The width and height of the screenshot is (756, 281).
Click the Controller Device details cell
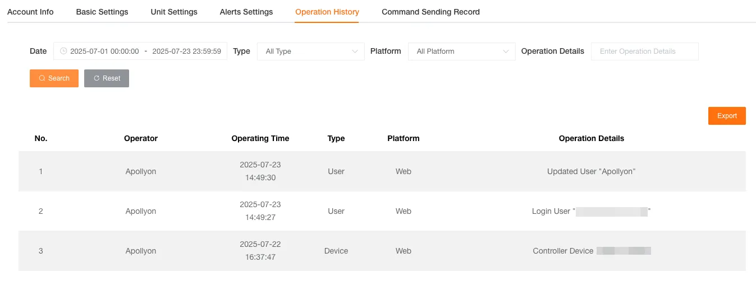tap(592, 251)
